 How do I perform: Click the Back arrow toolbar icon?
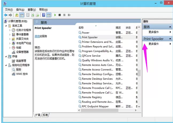click(x=6, y=15)
